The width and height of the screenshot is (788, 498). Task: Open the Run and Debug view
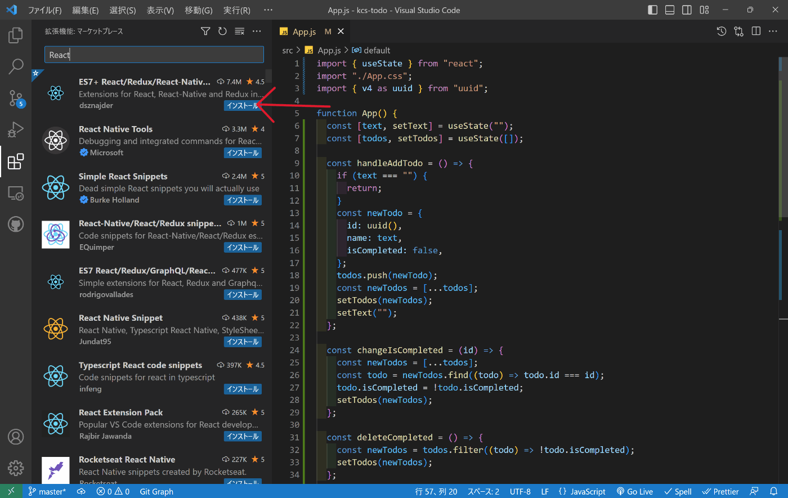point(15,130)
